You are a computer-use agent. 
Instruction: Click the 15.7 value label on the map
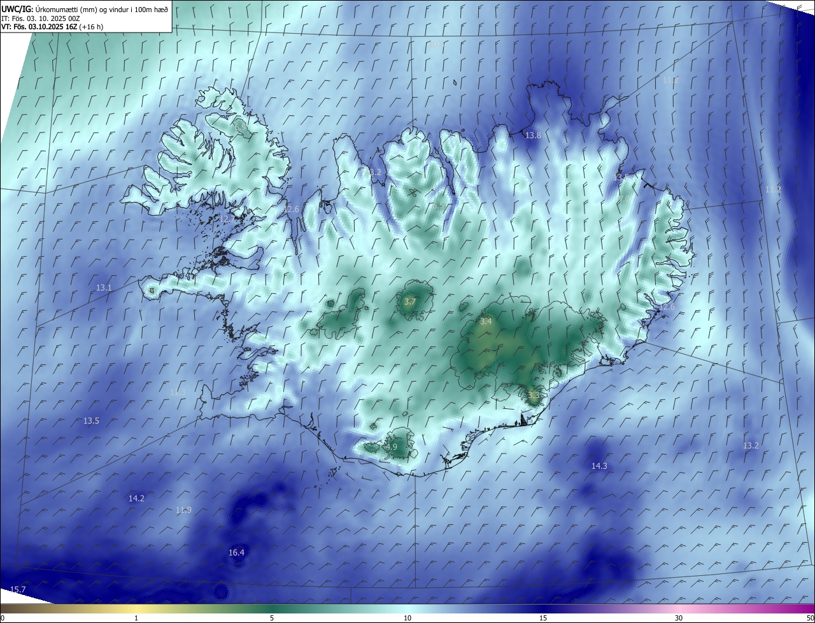pyautogui.click(x=18, y=589)
